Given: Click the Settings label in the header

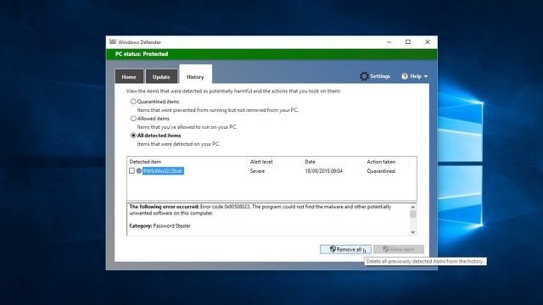Looking at the screenshot, I should coord(380,76).
